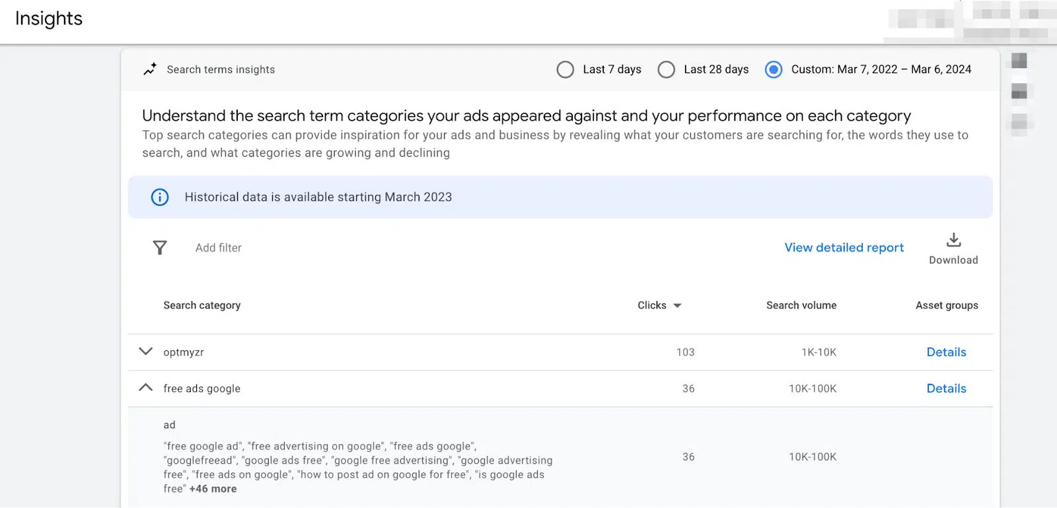The height and width of the screenshot is (508, 1057).
Task: Click the Asset groups column header
Action: click(x=947, y=305)
